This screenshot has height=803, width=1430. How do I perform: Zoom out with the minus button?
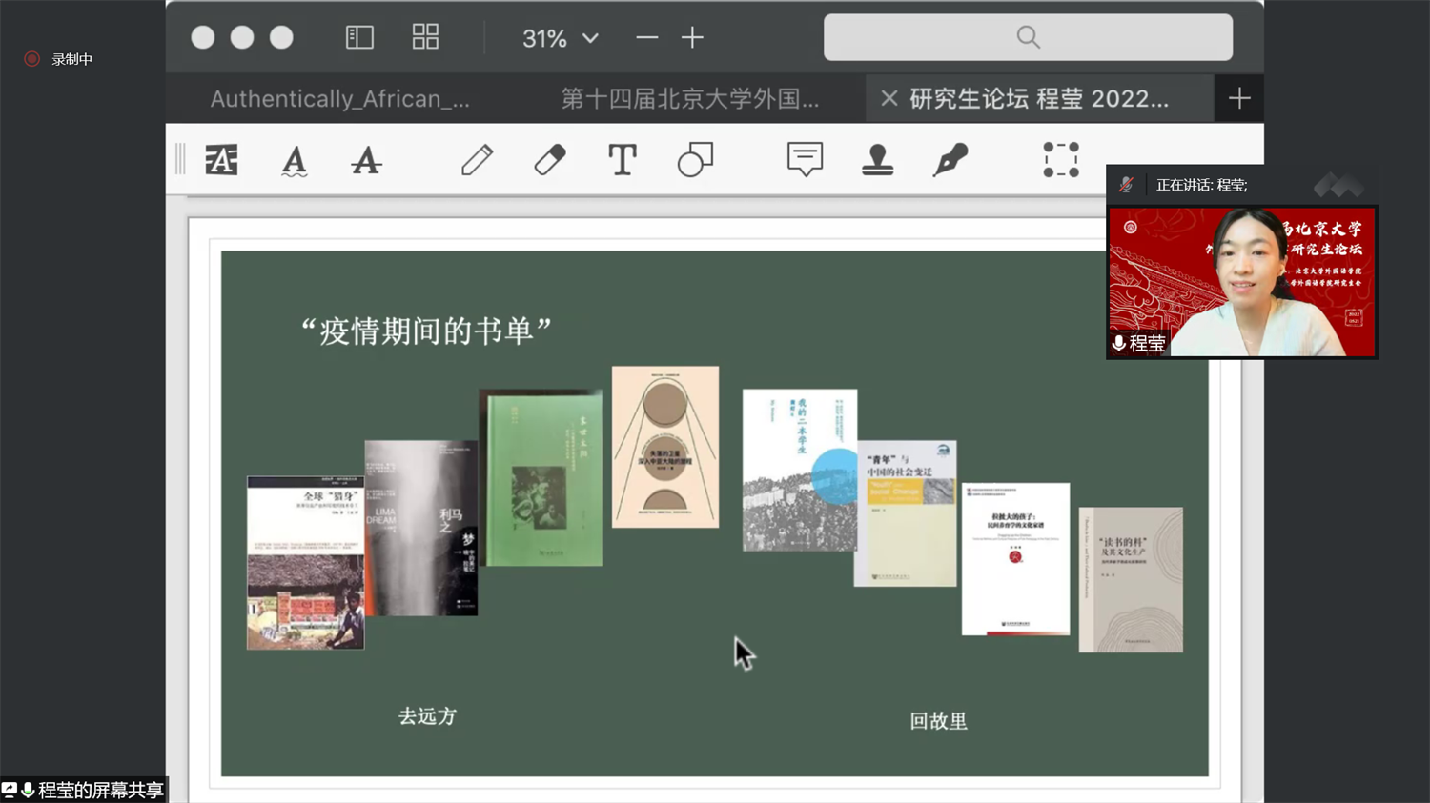click(646, 38)
